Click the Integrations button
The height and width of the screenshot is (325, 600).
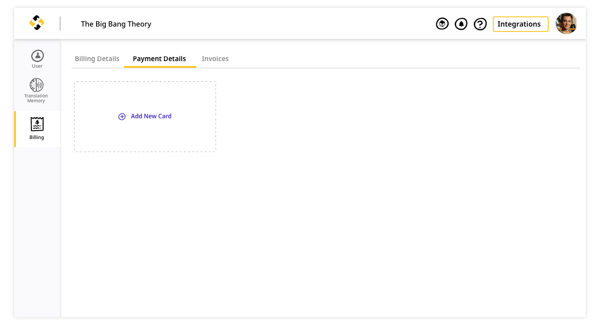click(520, 24)
